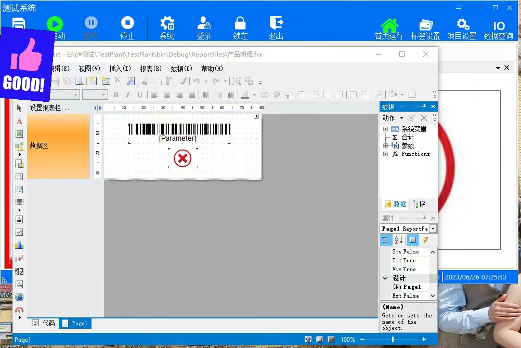Select the text object tool (letter A)
Viewport: 521px width, 348px height.
click(x=19, y=122)
